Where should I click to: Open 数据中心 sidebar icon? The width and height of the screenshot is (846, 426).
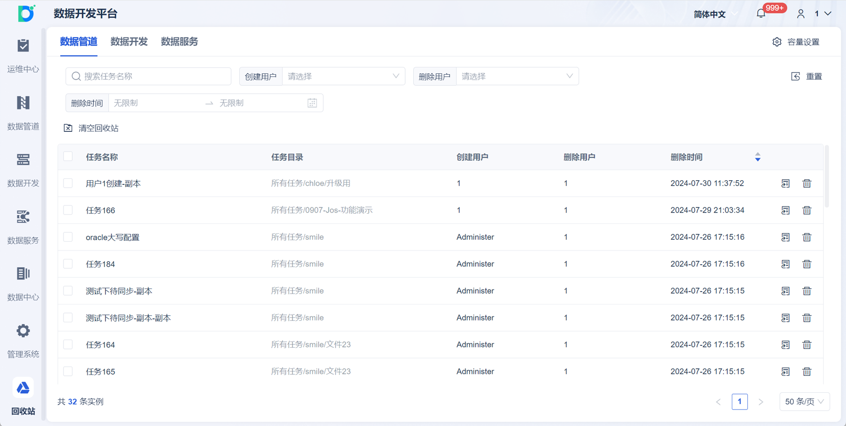point(23,274)
